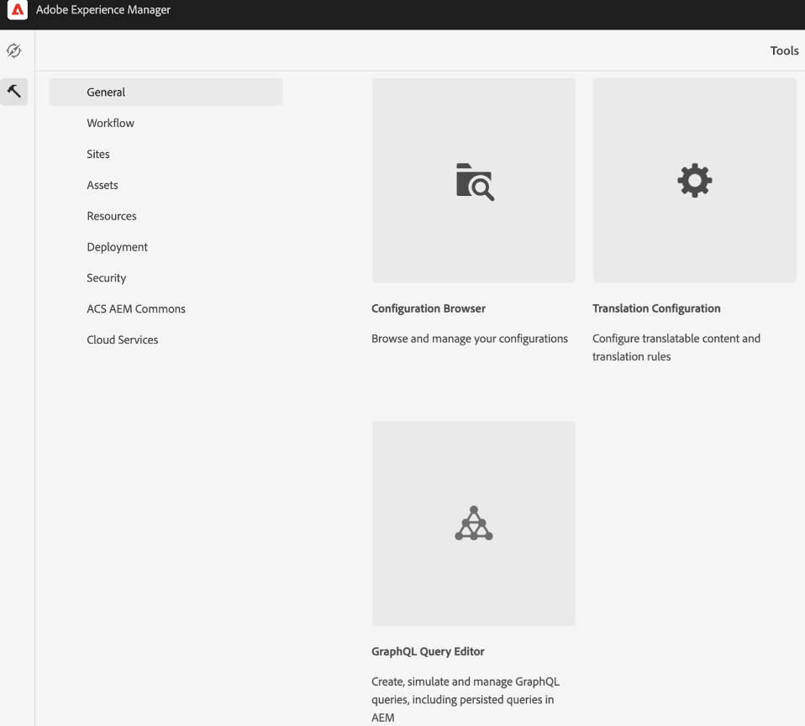Viewport: 805px width, 726px height.
Task: Click the Configuration Browser folder-search icon
Action: coord(473,180)
